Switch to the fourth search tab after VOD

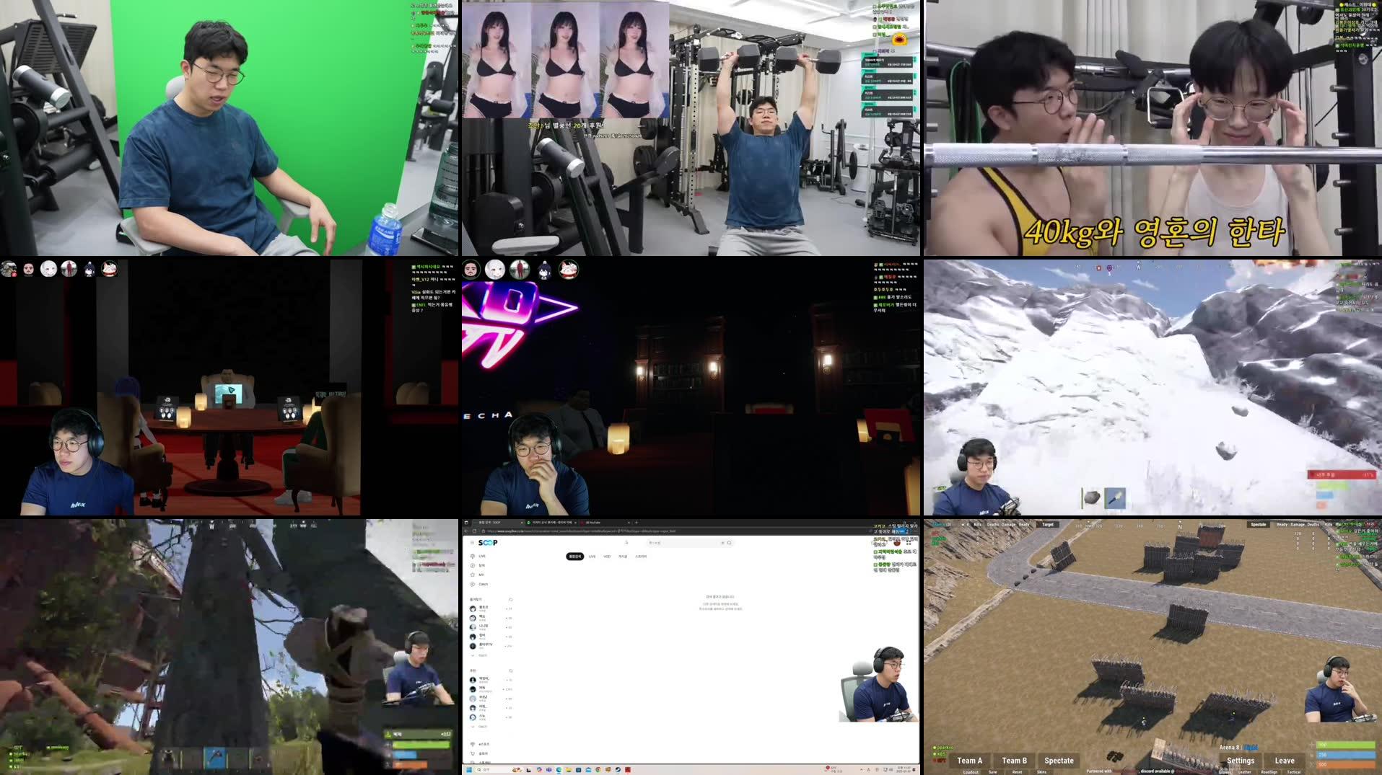[x=623, y=557]
